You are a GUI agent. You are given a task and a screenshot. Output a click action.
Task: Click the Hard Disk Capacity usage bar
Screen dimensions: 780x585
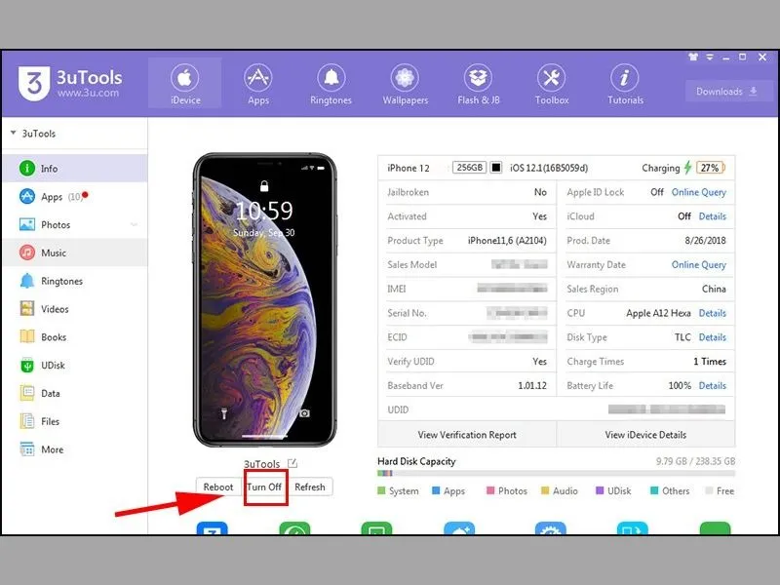pyautogui.click(x=556, y=473)
